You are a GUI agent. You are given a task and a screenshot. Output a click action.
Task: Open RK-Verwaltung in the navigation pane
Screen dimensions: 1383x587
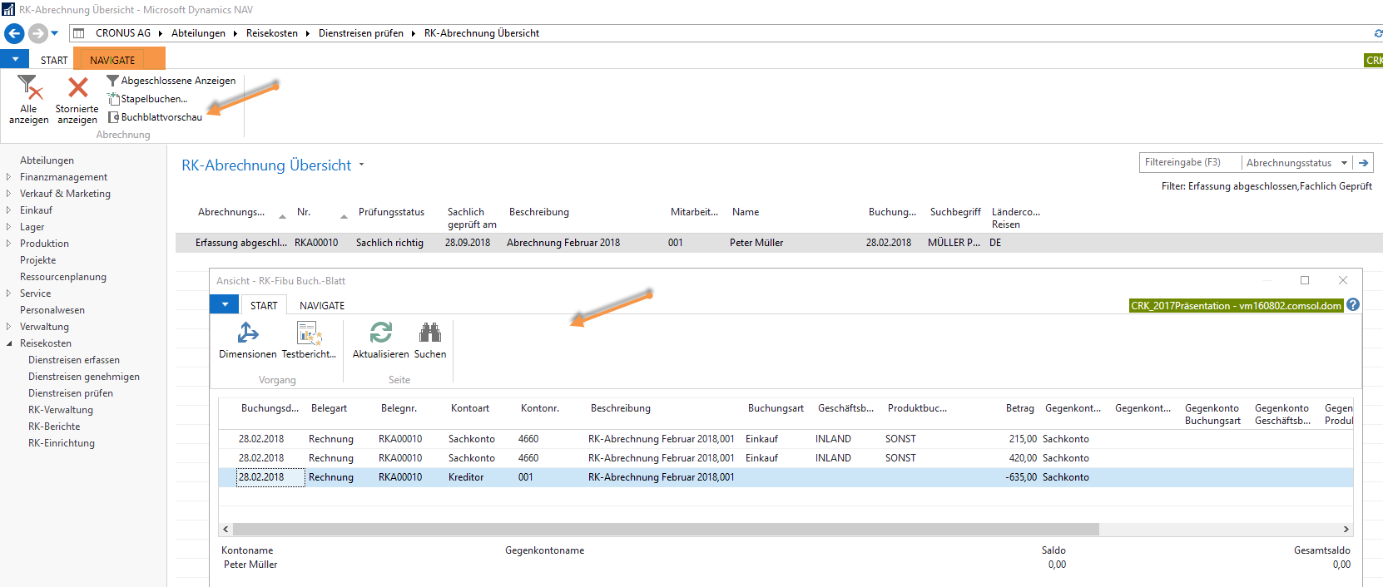61,410
